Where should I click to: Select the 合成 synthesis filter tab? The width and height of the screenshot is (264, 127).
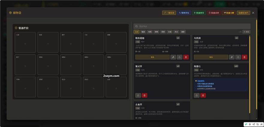[x=169, y=32]
